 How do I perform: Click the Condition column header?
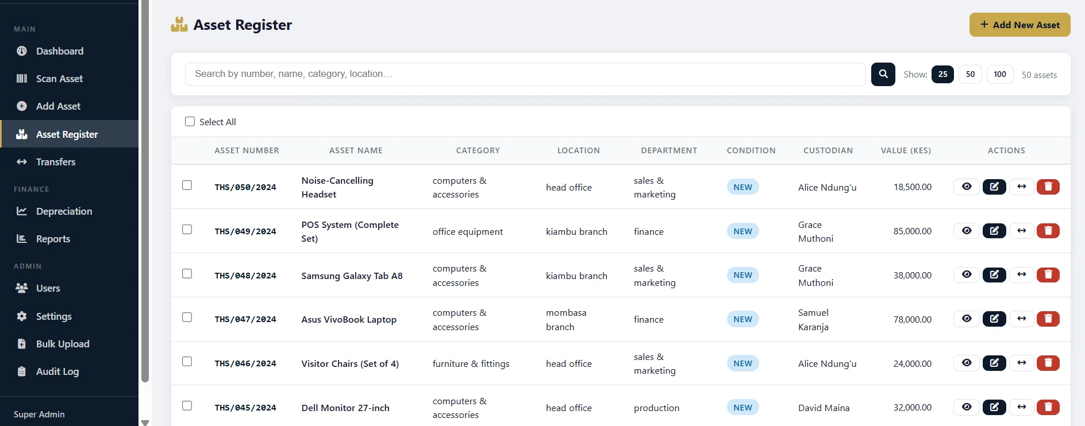(751, 150)
